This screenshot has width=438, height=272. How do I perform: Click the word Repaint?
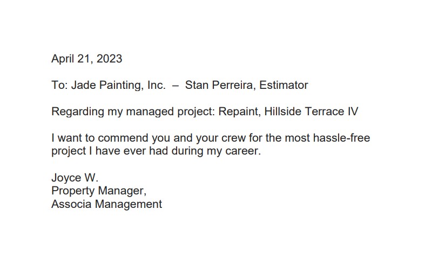click(x=239, y=111)
